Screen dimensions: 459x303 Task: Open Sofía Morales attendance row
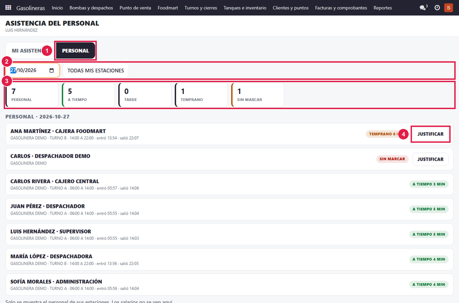(x=229, y=285)
